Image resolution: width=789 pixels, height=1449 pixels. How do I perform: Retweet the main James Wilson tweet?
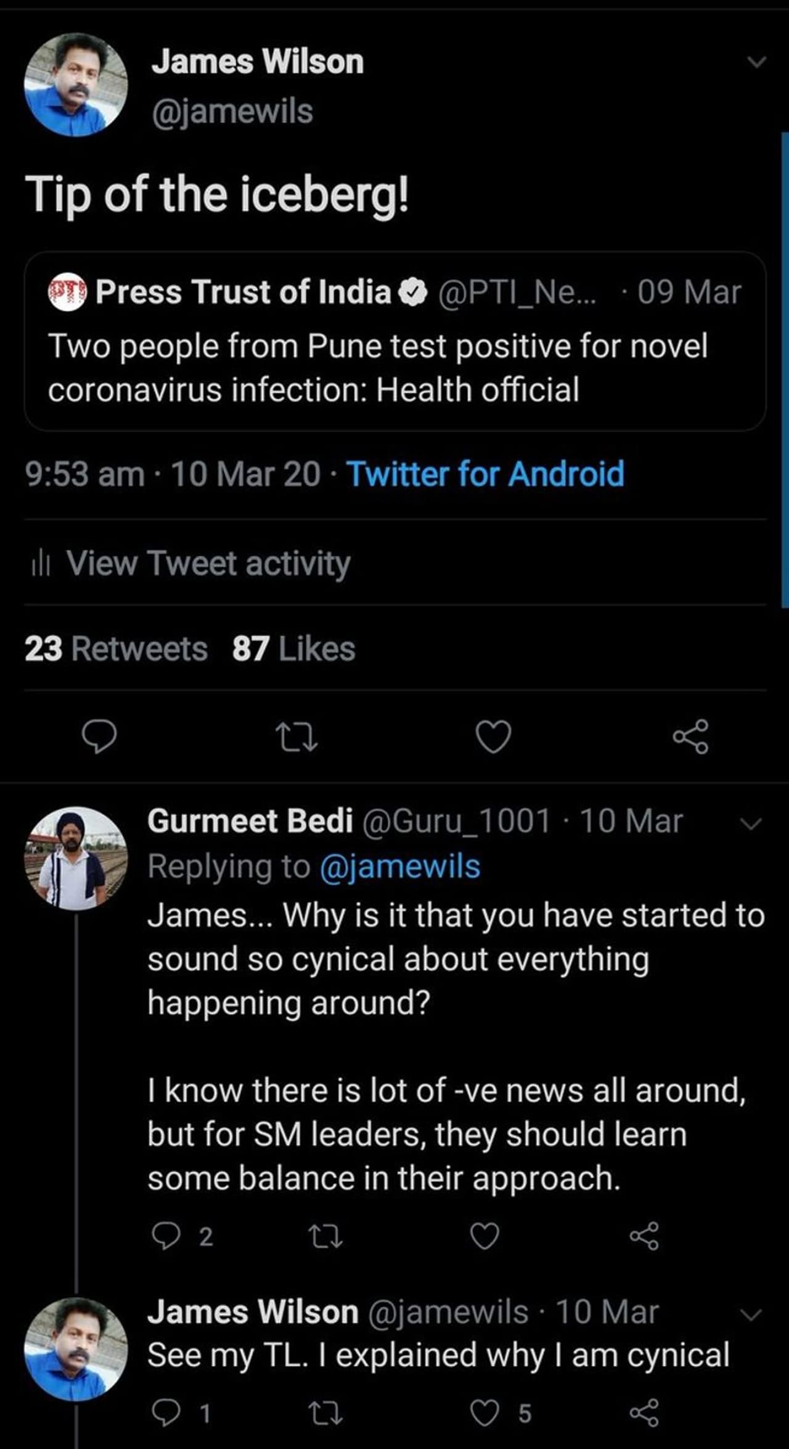[x=296, y=737]
